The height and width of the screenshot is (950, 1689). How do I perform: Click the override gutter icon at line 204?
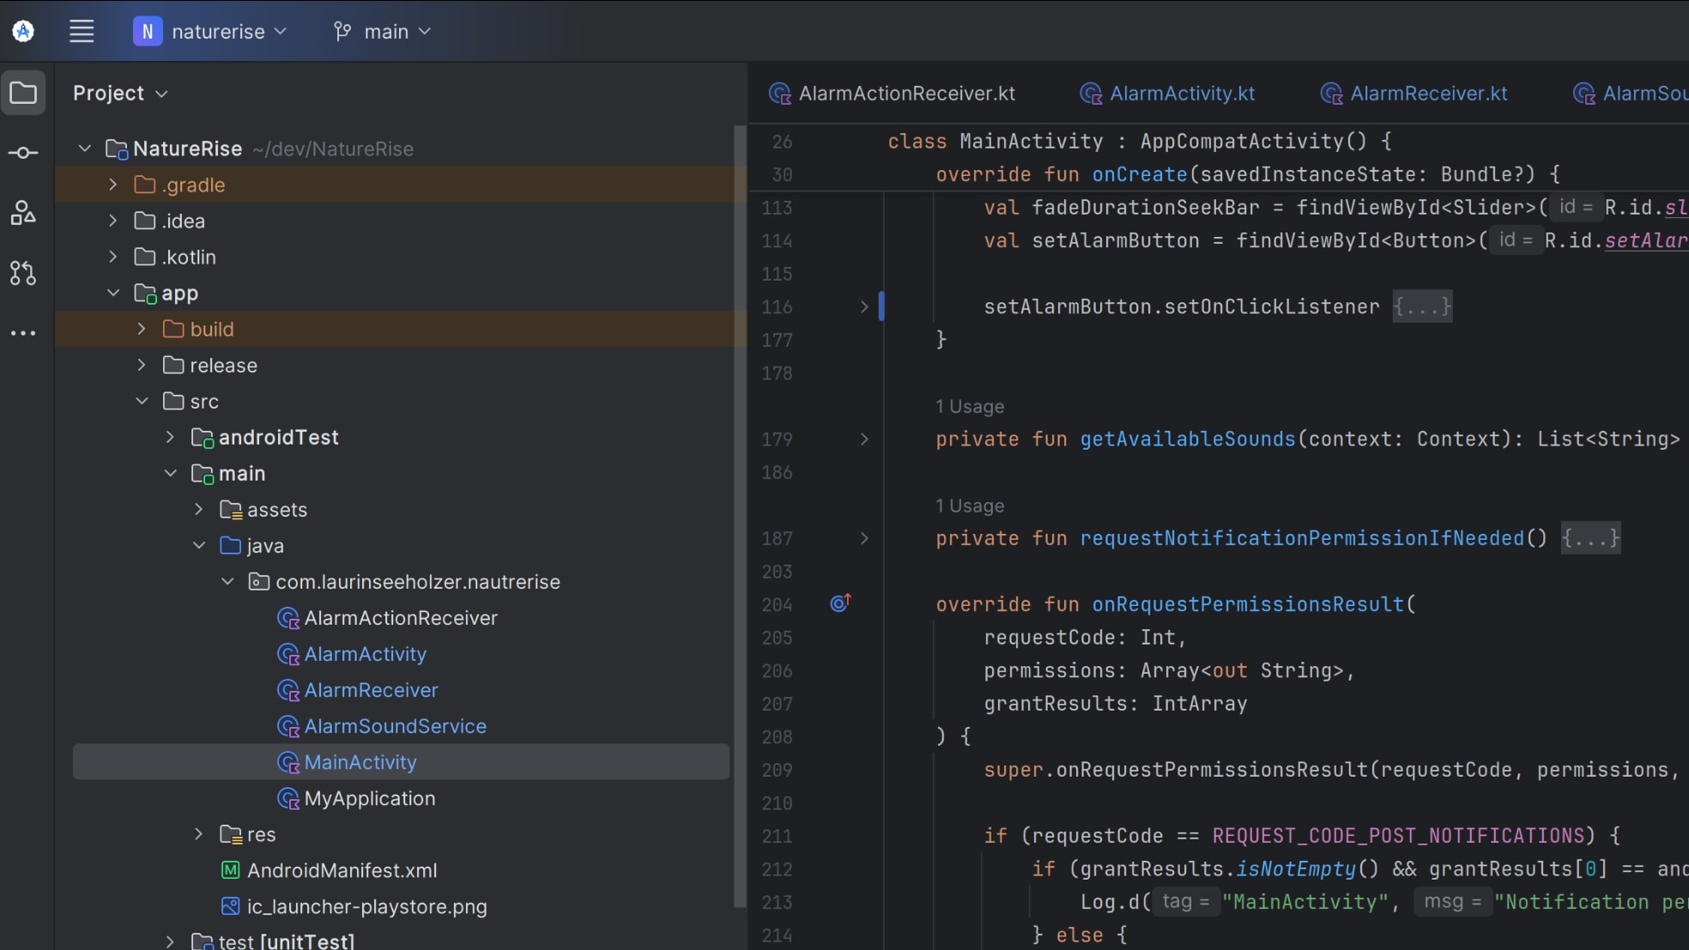tap(840, 603)
